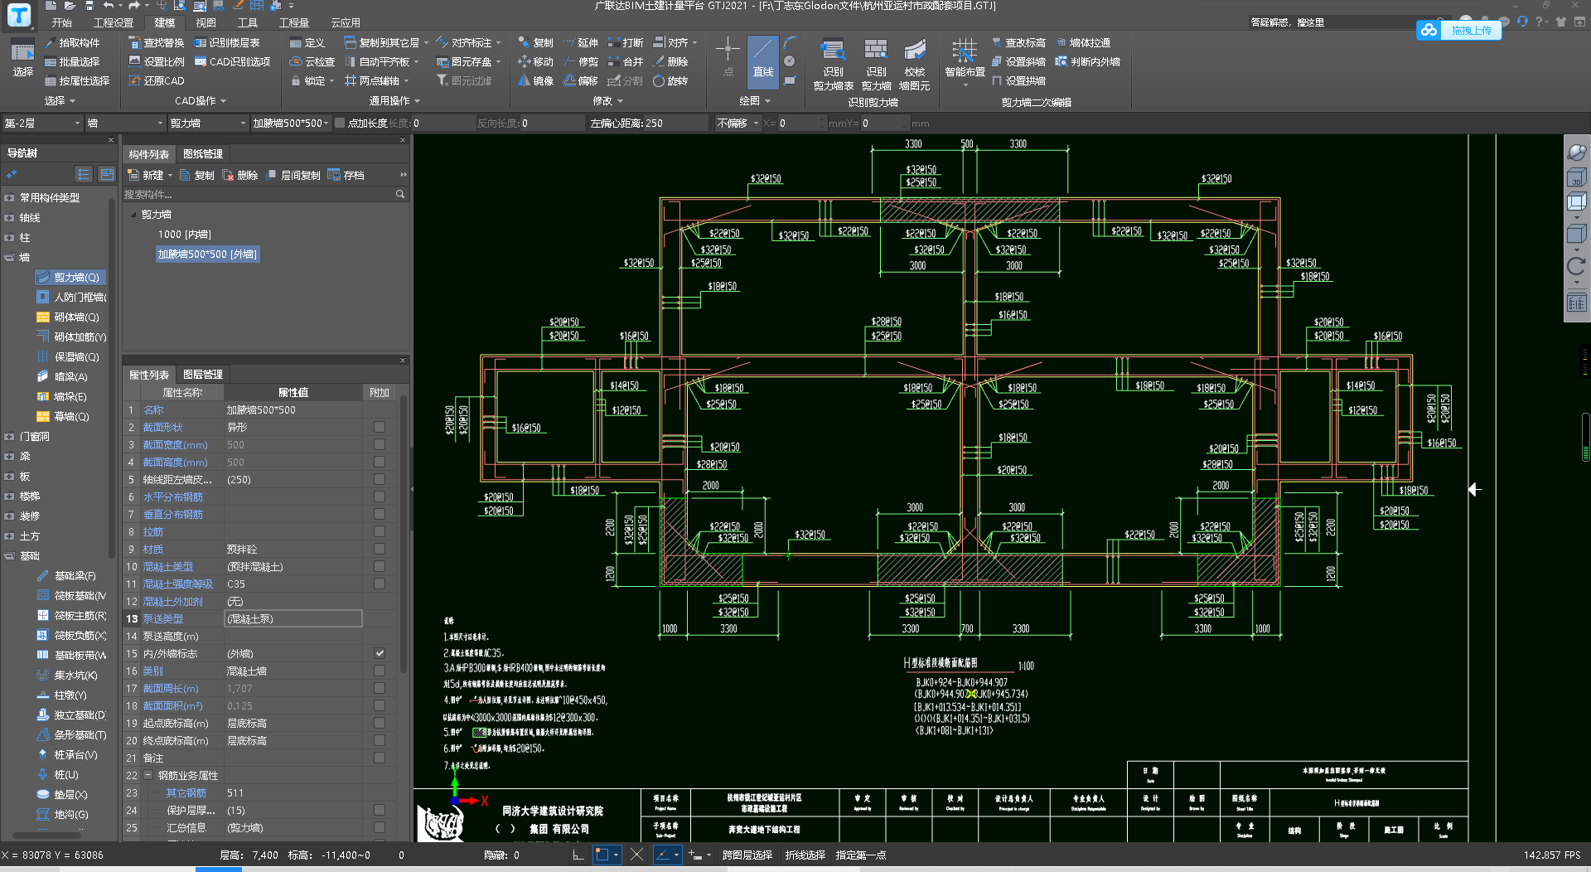Click 跨图层选择 in status bar

(747, 855)
